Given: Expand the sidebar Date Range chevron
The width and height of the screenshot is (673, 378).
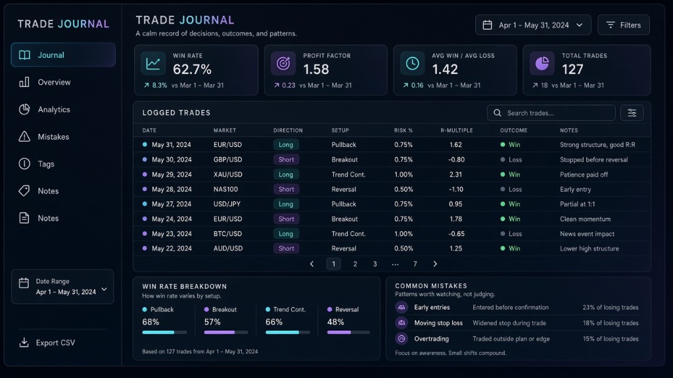Looking at the screenshot, I should coord(104,289).
